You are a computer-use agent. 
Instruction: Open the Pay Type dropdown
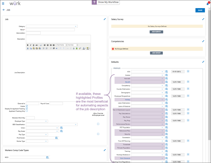37,134
